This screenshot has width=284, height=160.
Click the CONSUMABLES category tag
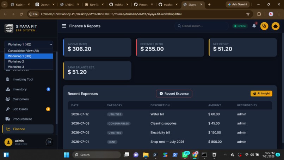pos(119,124)
